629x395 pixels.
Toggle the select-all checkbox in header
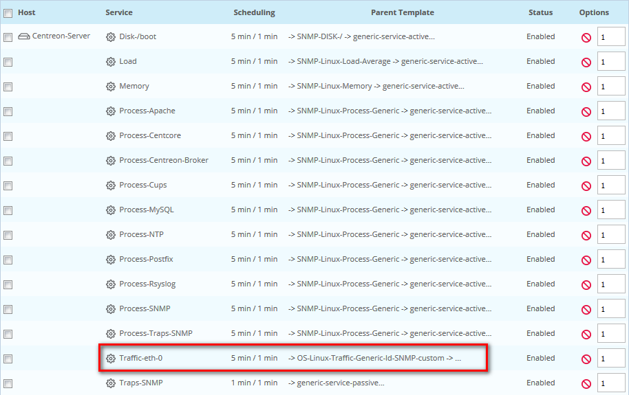point(8,13)
